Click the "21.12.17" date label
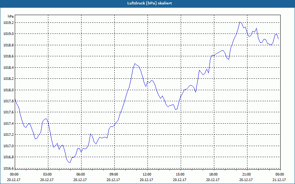Viewport: 295px width, 184px height. [279, 180]
